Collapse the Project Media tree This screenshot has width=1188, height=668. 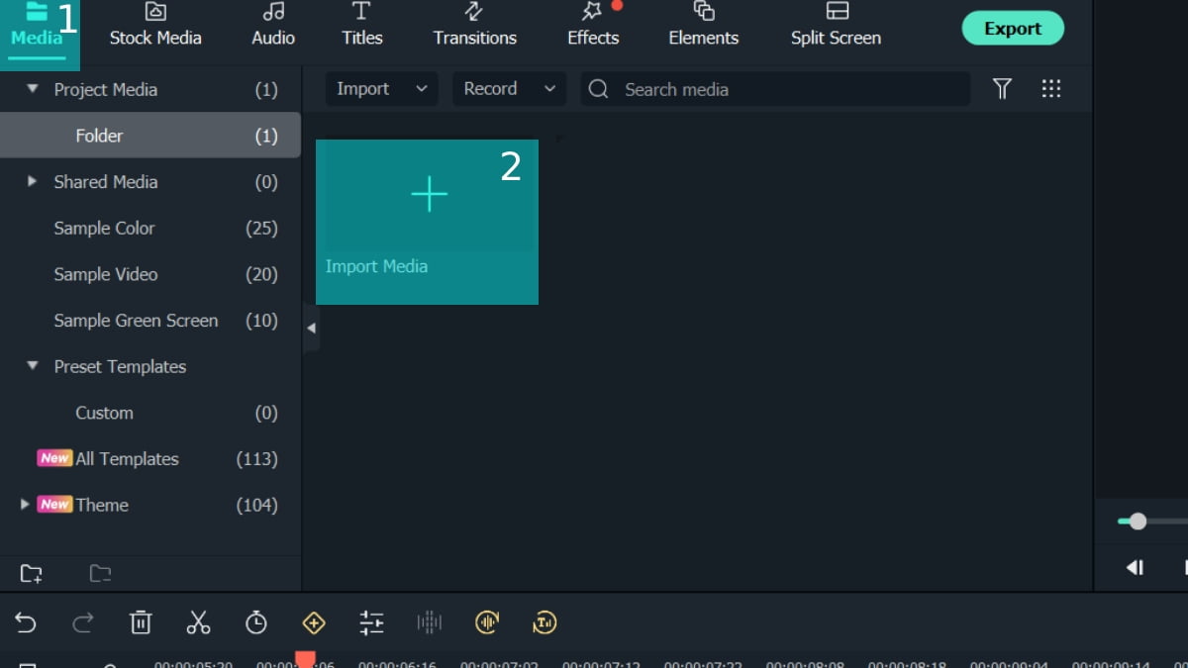pyautogui.click(x=33, y=89)
